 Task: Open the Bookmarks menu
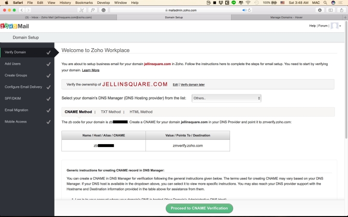(84, 3)
